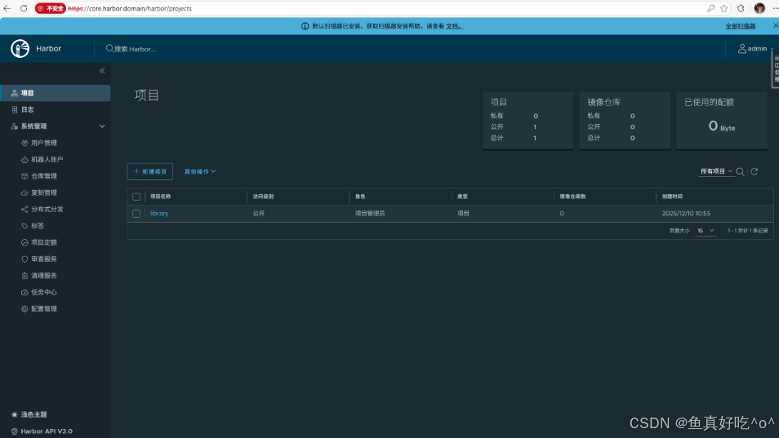Screen dimensions: 779x438
Task: Switch to the light theme via 浅色主题
Action: 33,415
